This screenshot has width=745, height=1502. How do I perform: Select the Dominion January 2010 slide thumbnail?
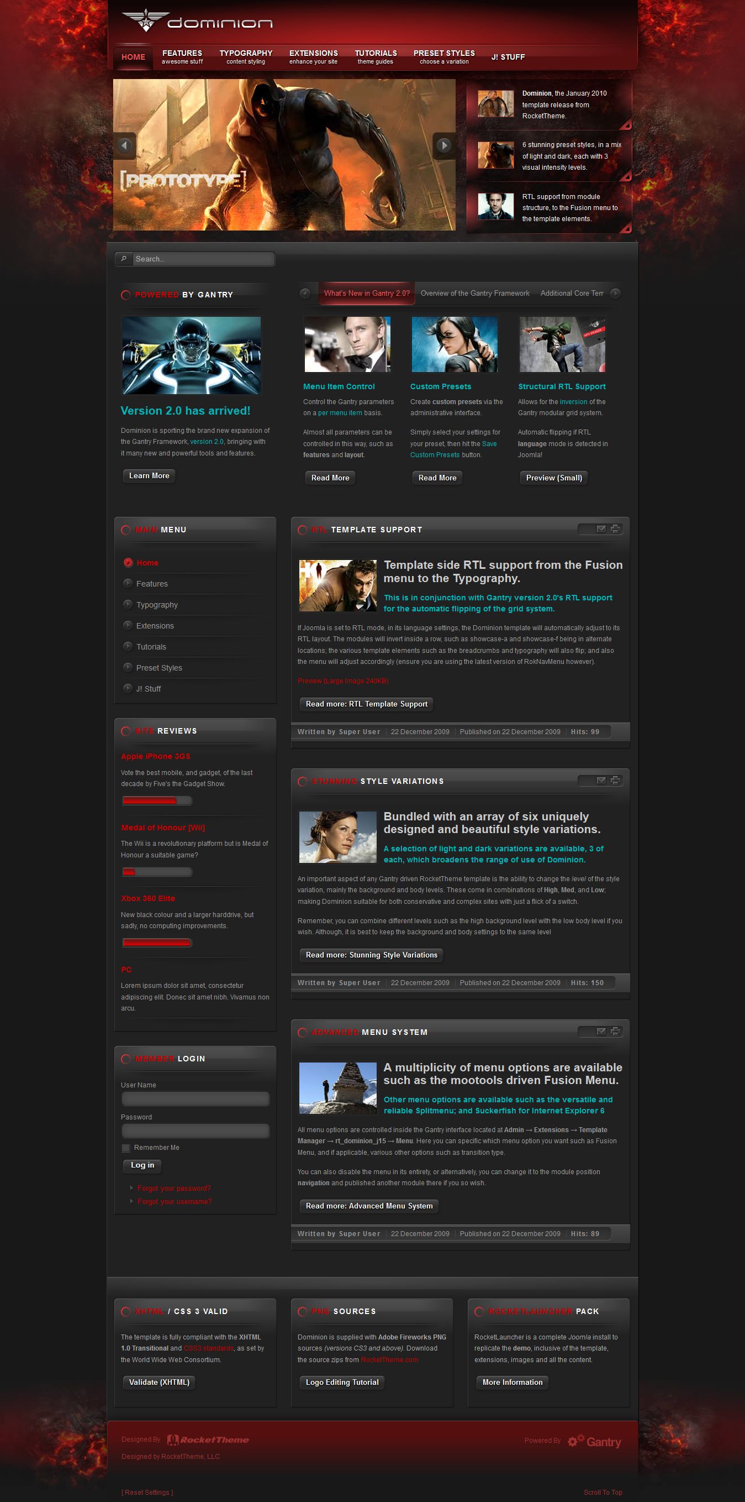point(496,104)
